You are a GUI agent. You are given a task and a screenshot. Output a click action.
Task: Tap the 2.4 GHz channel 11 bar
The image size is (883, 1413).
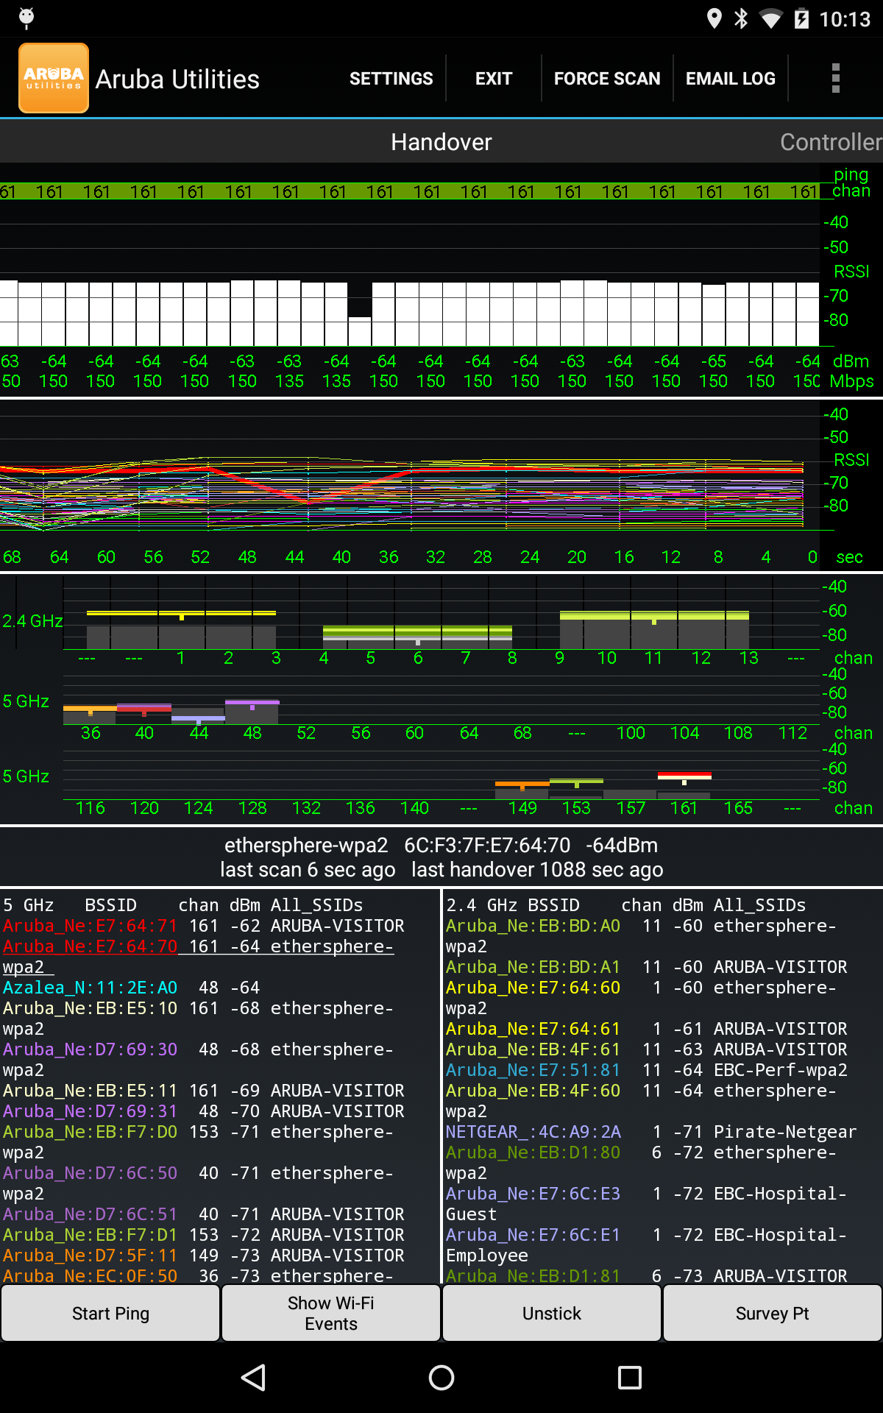pyautogui.click(x=654, y=629)
